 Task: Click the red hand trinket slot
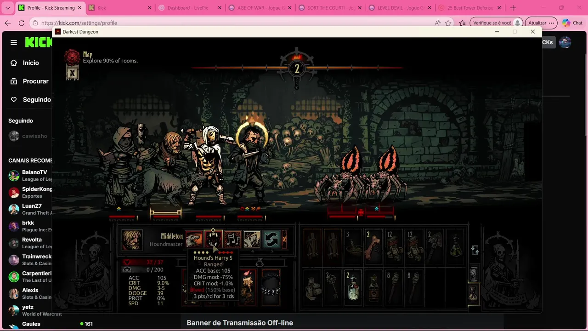[x=247, y=287]
